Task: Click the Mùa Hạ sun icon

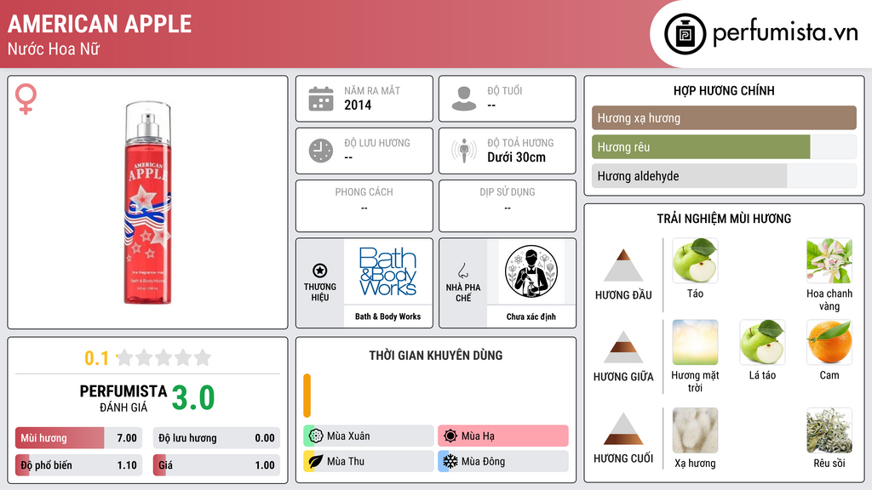Action: click(x=450, y=436)
